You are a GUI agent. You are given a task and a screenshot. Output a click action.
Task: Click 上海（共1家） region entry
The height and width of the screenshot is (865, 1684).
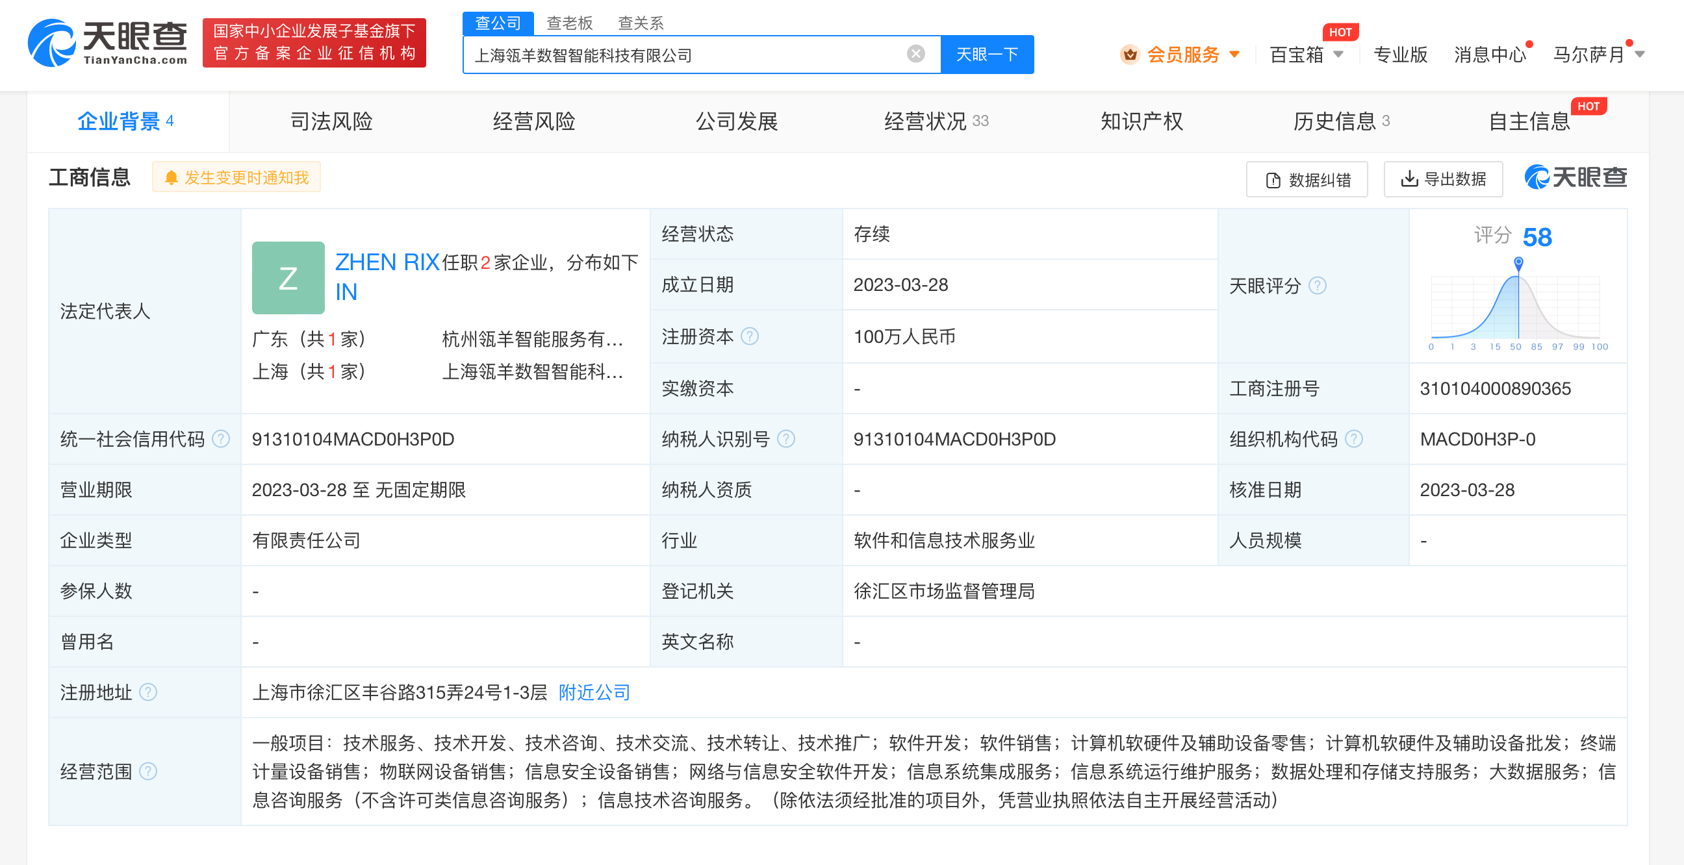[309, 371]
